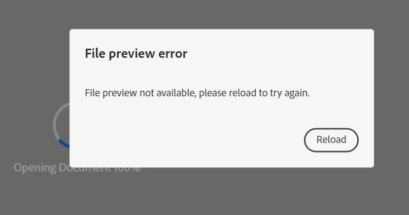The height and width of the screenshot is (215, 409).
Task: Click the word 'File' in dialog title
Action: pos(95,53)
